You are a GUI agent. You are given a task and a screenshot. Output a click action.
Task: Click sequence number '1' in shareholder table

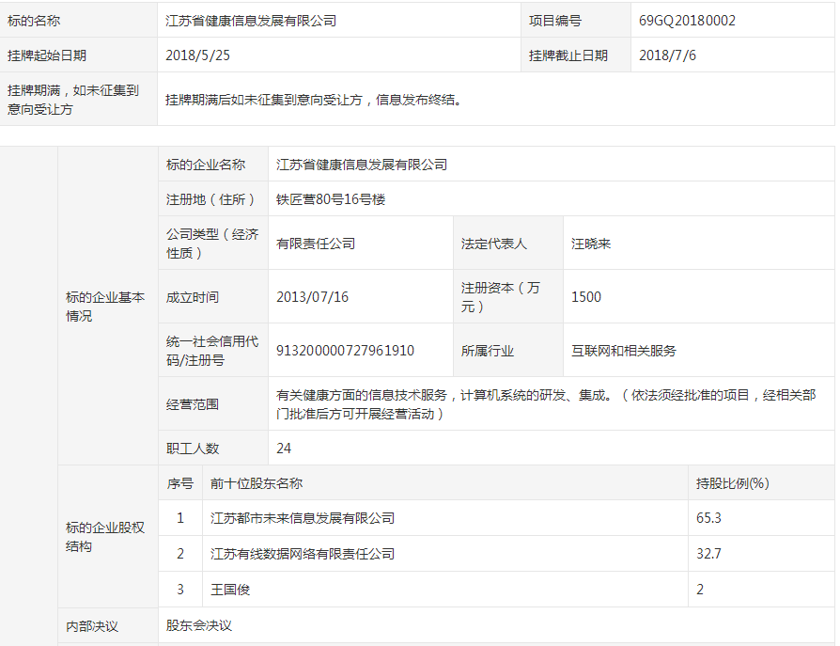[180, 518]
